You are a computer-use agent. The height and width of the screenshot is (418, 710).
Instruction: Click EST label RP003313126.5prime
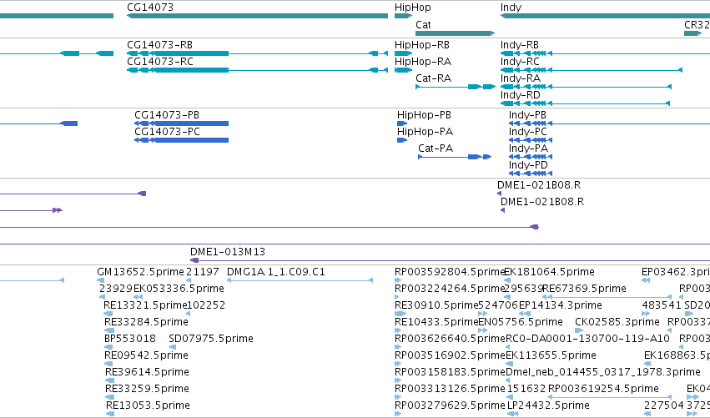449,390
